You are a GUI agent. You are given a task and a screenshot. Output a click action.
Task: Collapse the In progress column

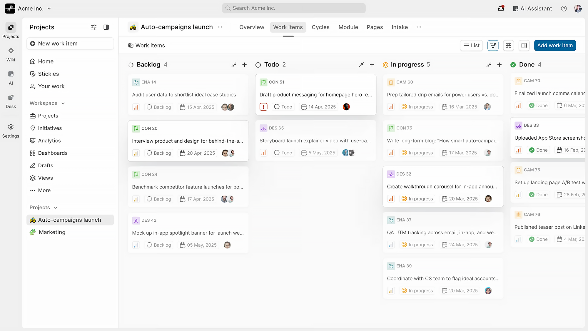(489, 65)
